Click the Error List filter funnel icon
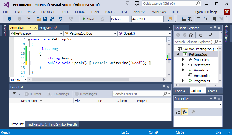 (x=14, y=94)
